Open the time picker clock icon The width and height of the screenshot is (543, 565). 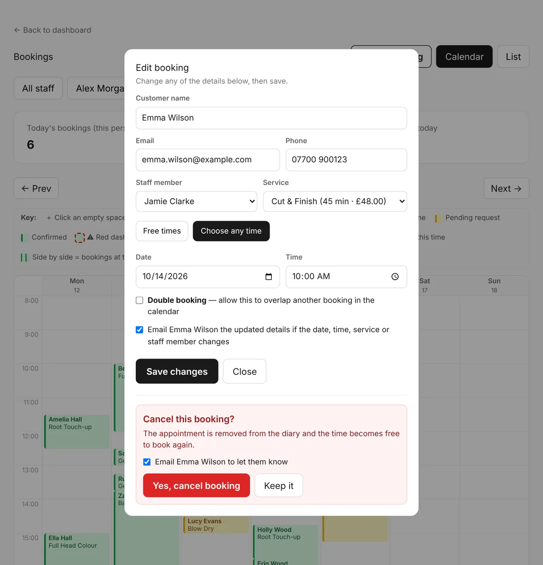[395, 277]
